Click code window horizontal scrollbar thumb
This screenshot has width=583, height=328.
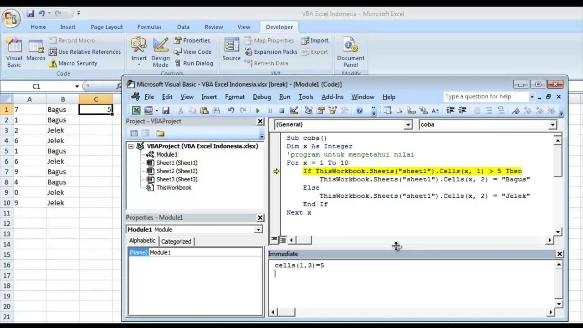pyautogui.click(x=303, y=240)
